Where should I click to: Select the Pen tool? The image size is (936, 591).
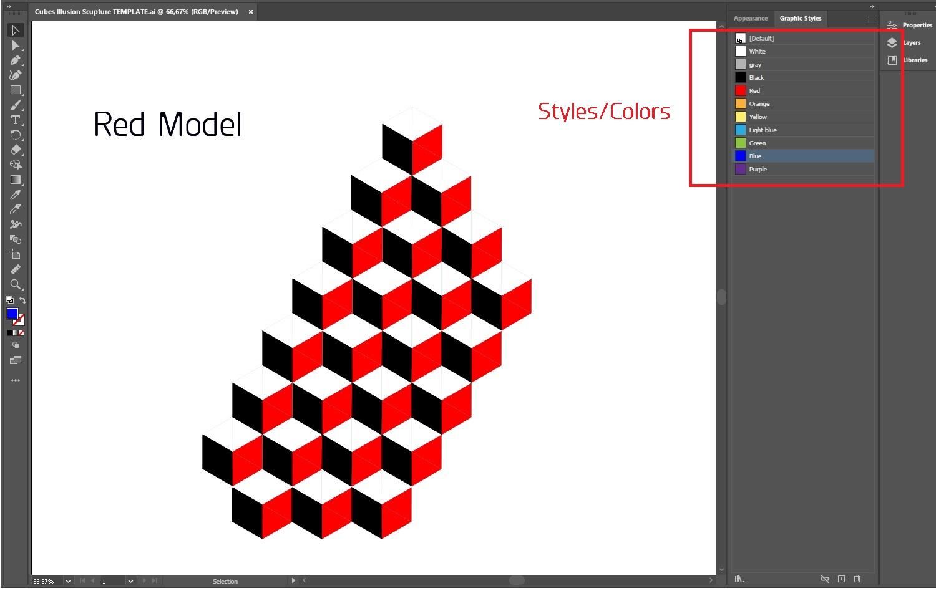tap(16, 60)
